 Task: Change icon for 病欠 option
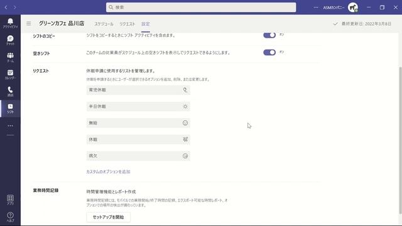(x=185, y=156)
